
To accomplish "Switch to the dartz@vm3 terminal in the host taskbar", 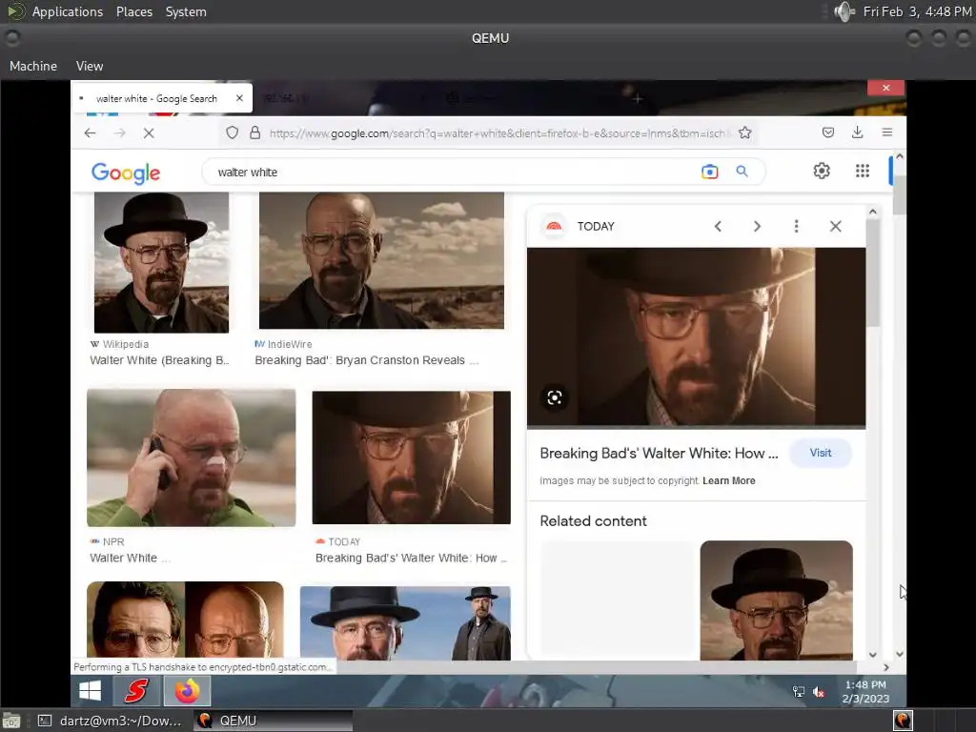I will point(111,721).
